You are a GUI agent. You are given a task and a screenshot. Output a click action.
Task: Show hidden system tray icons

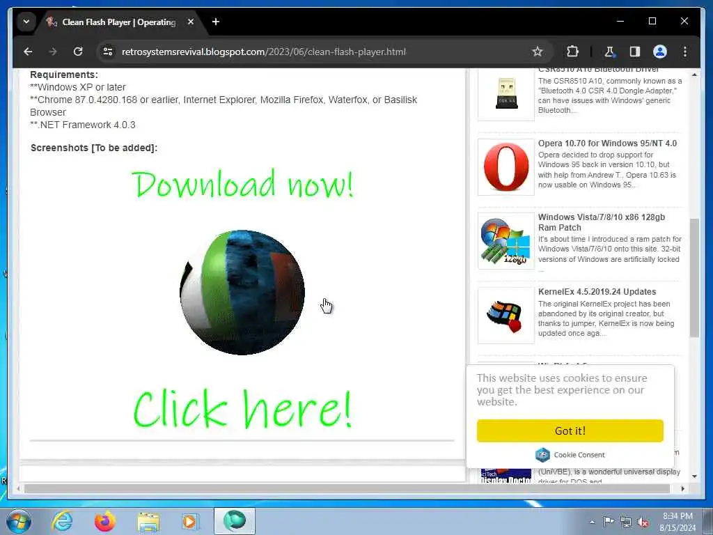592,522
